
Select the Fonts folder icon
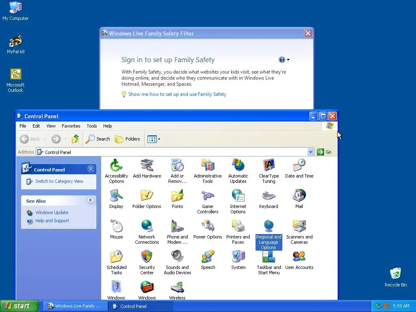pos(177,199)
